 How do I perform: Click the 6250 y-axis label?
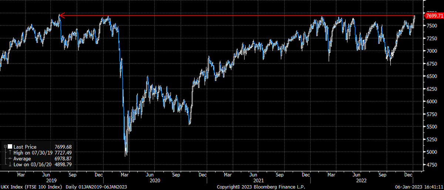(x=432, y=89)
